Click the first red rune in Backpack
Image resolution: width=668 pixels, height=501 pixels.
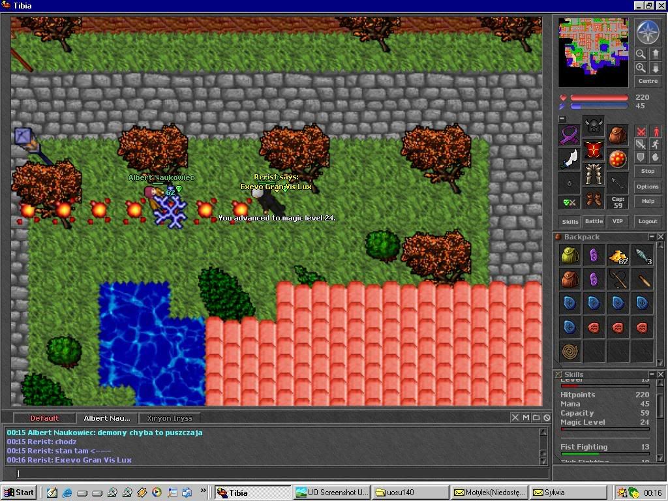tap(594, 327)
